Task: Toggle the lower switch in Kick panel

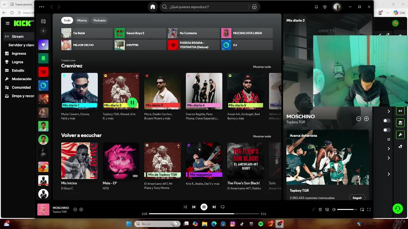Action: [x=386, y=130]
